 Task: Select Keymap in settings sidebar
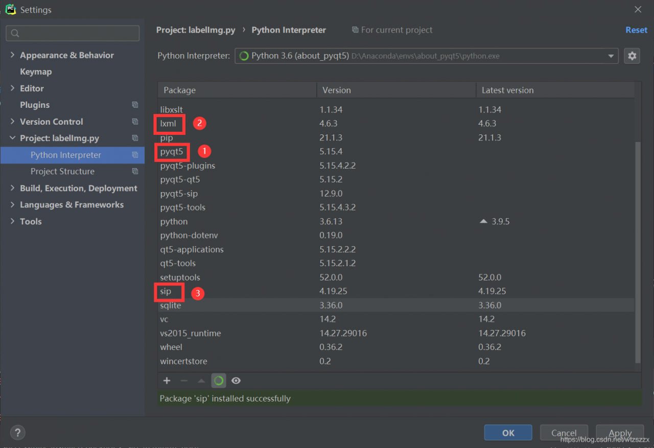pos(36,72)
